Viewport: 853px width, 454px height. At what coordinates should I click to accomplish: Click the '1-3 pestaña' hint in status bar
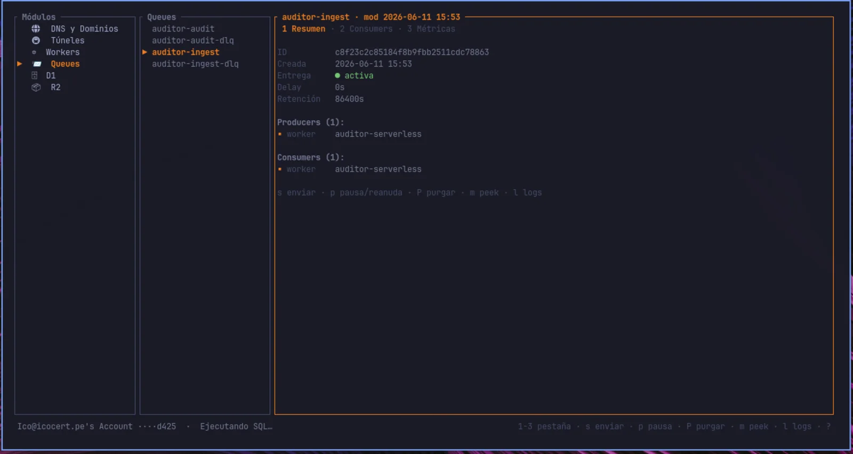544,426
